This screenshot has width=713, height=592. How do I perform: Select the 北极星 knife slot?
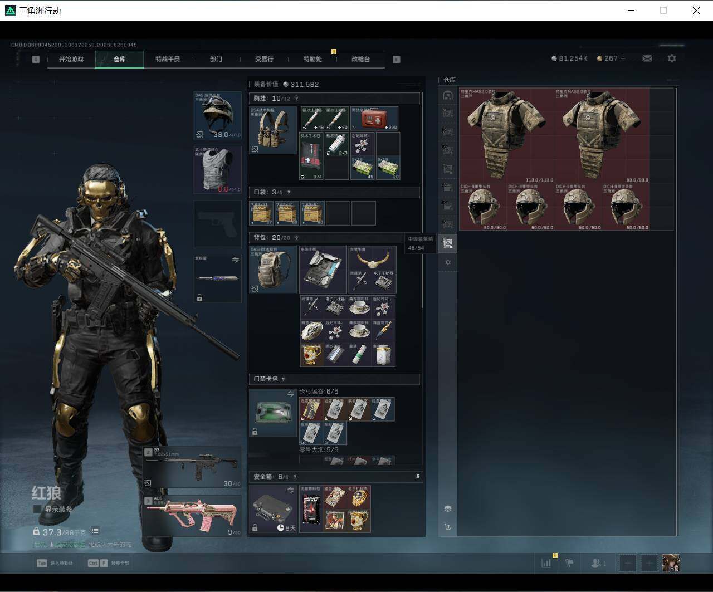[x=217, y=278]
